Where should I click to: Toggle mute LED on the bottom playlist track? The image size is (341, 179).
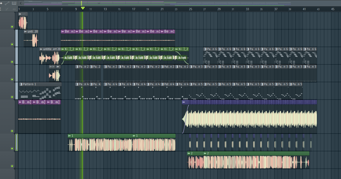[x=12, y=166]
